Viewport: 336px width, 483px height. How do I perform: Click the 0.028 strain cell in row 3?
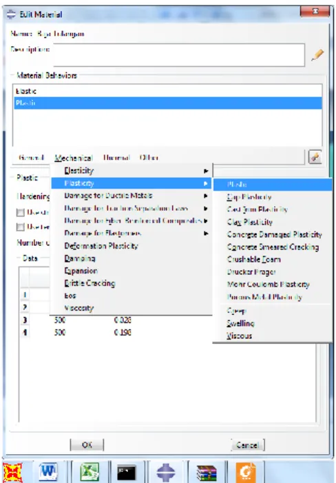coord(123,320)
